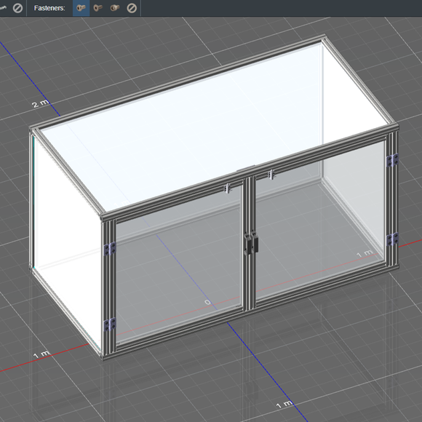422x422 pixels.
Task: Click the right door's black handle
Action: coord(255,242)
